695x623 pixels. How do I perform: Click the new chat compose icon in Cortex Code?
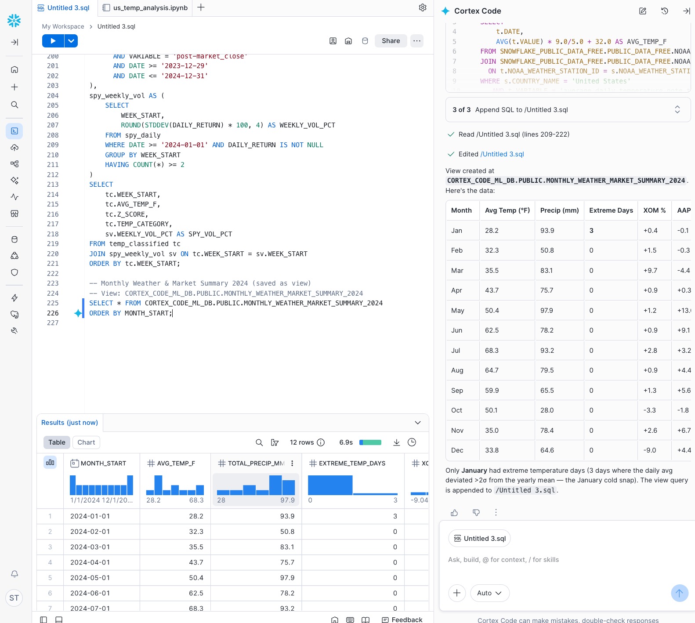(x=643, y=11)
